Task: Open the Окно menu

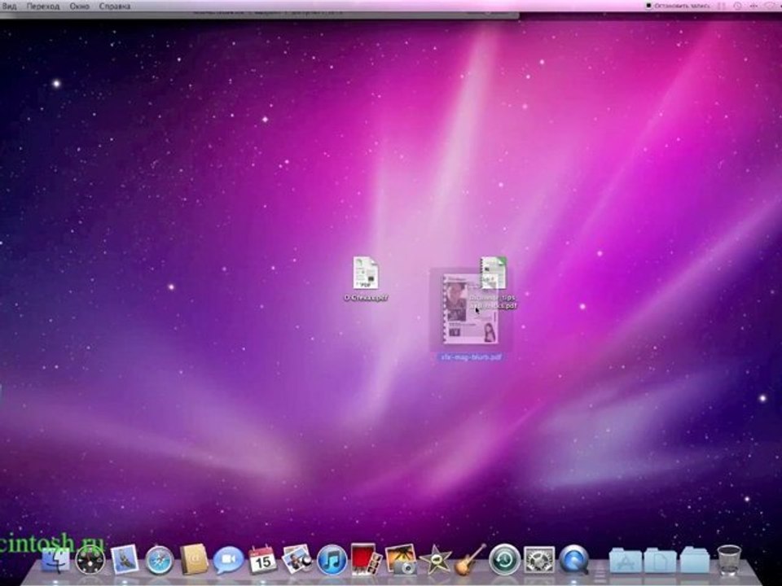Action: coord(79,6)
